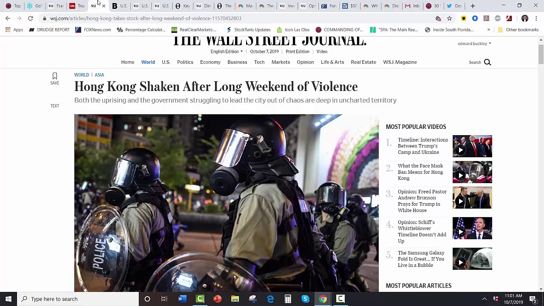Go back to the previous page

point(8,18)
